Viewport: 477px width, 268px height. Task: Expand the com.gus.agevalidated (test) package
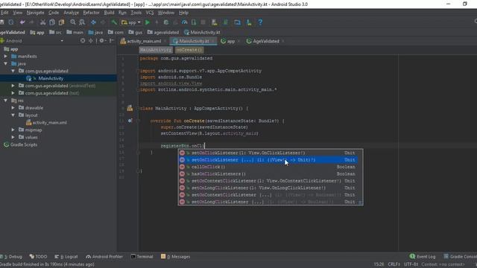tap(13, 93)
